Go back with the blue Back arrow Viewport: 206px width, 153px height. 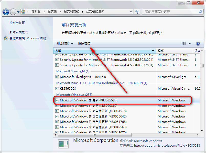(6, 12)
